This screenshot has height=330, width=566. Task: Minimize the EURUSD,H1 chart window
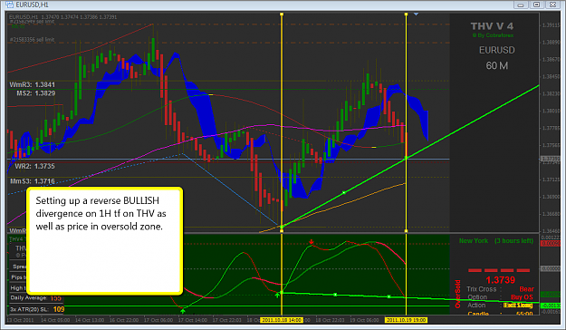tap(521, 5)
